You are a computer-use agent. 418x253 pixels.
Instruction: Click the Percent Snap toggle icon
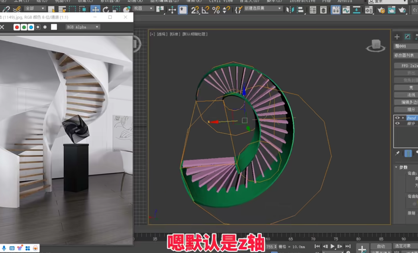tap(216, 10)
